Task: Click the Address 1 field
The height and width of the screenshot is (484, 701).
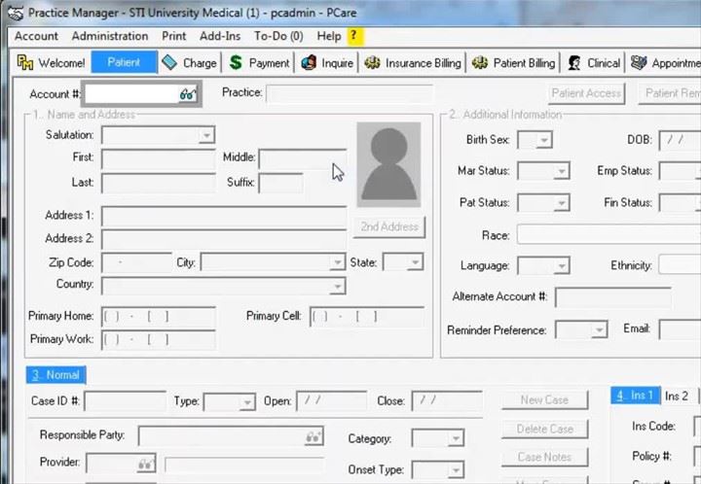Action: 224,217
